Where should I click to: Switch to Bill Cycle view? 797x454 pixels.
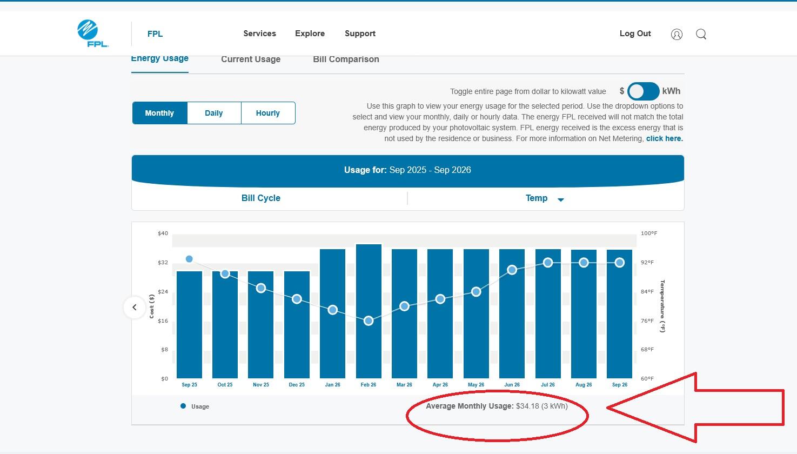[x=261, y=198]
